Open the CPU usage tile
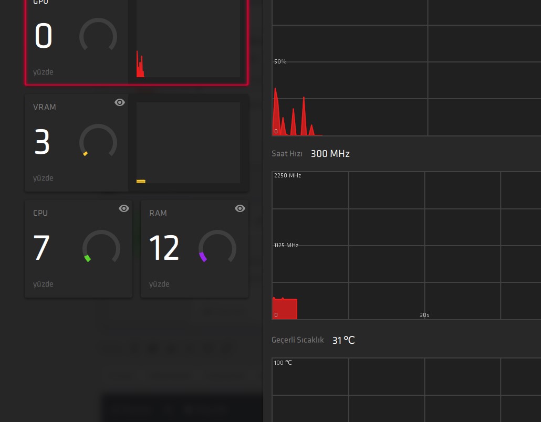 tap(79, 249)
